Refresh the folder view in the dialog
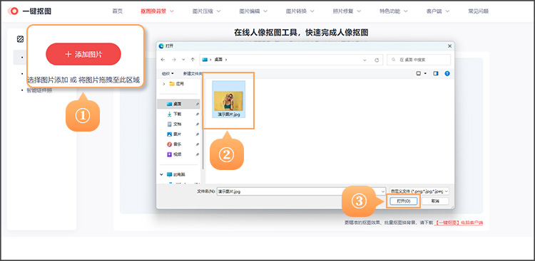 pos(377,60)
